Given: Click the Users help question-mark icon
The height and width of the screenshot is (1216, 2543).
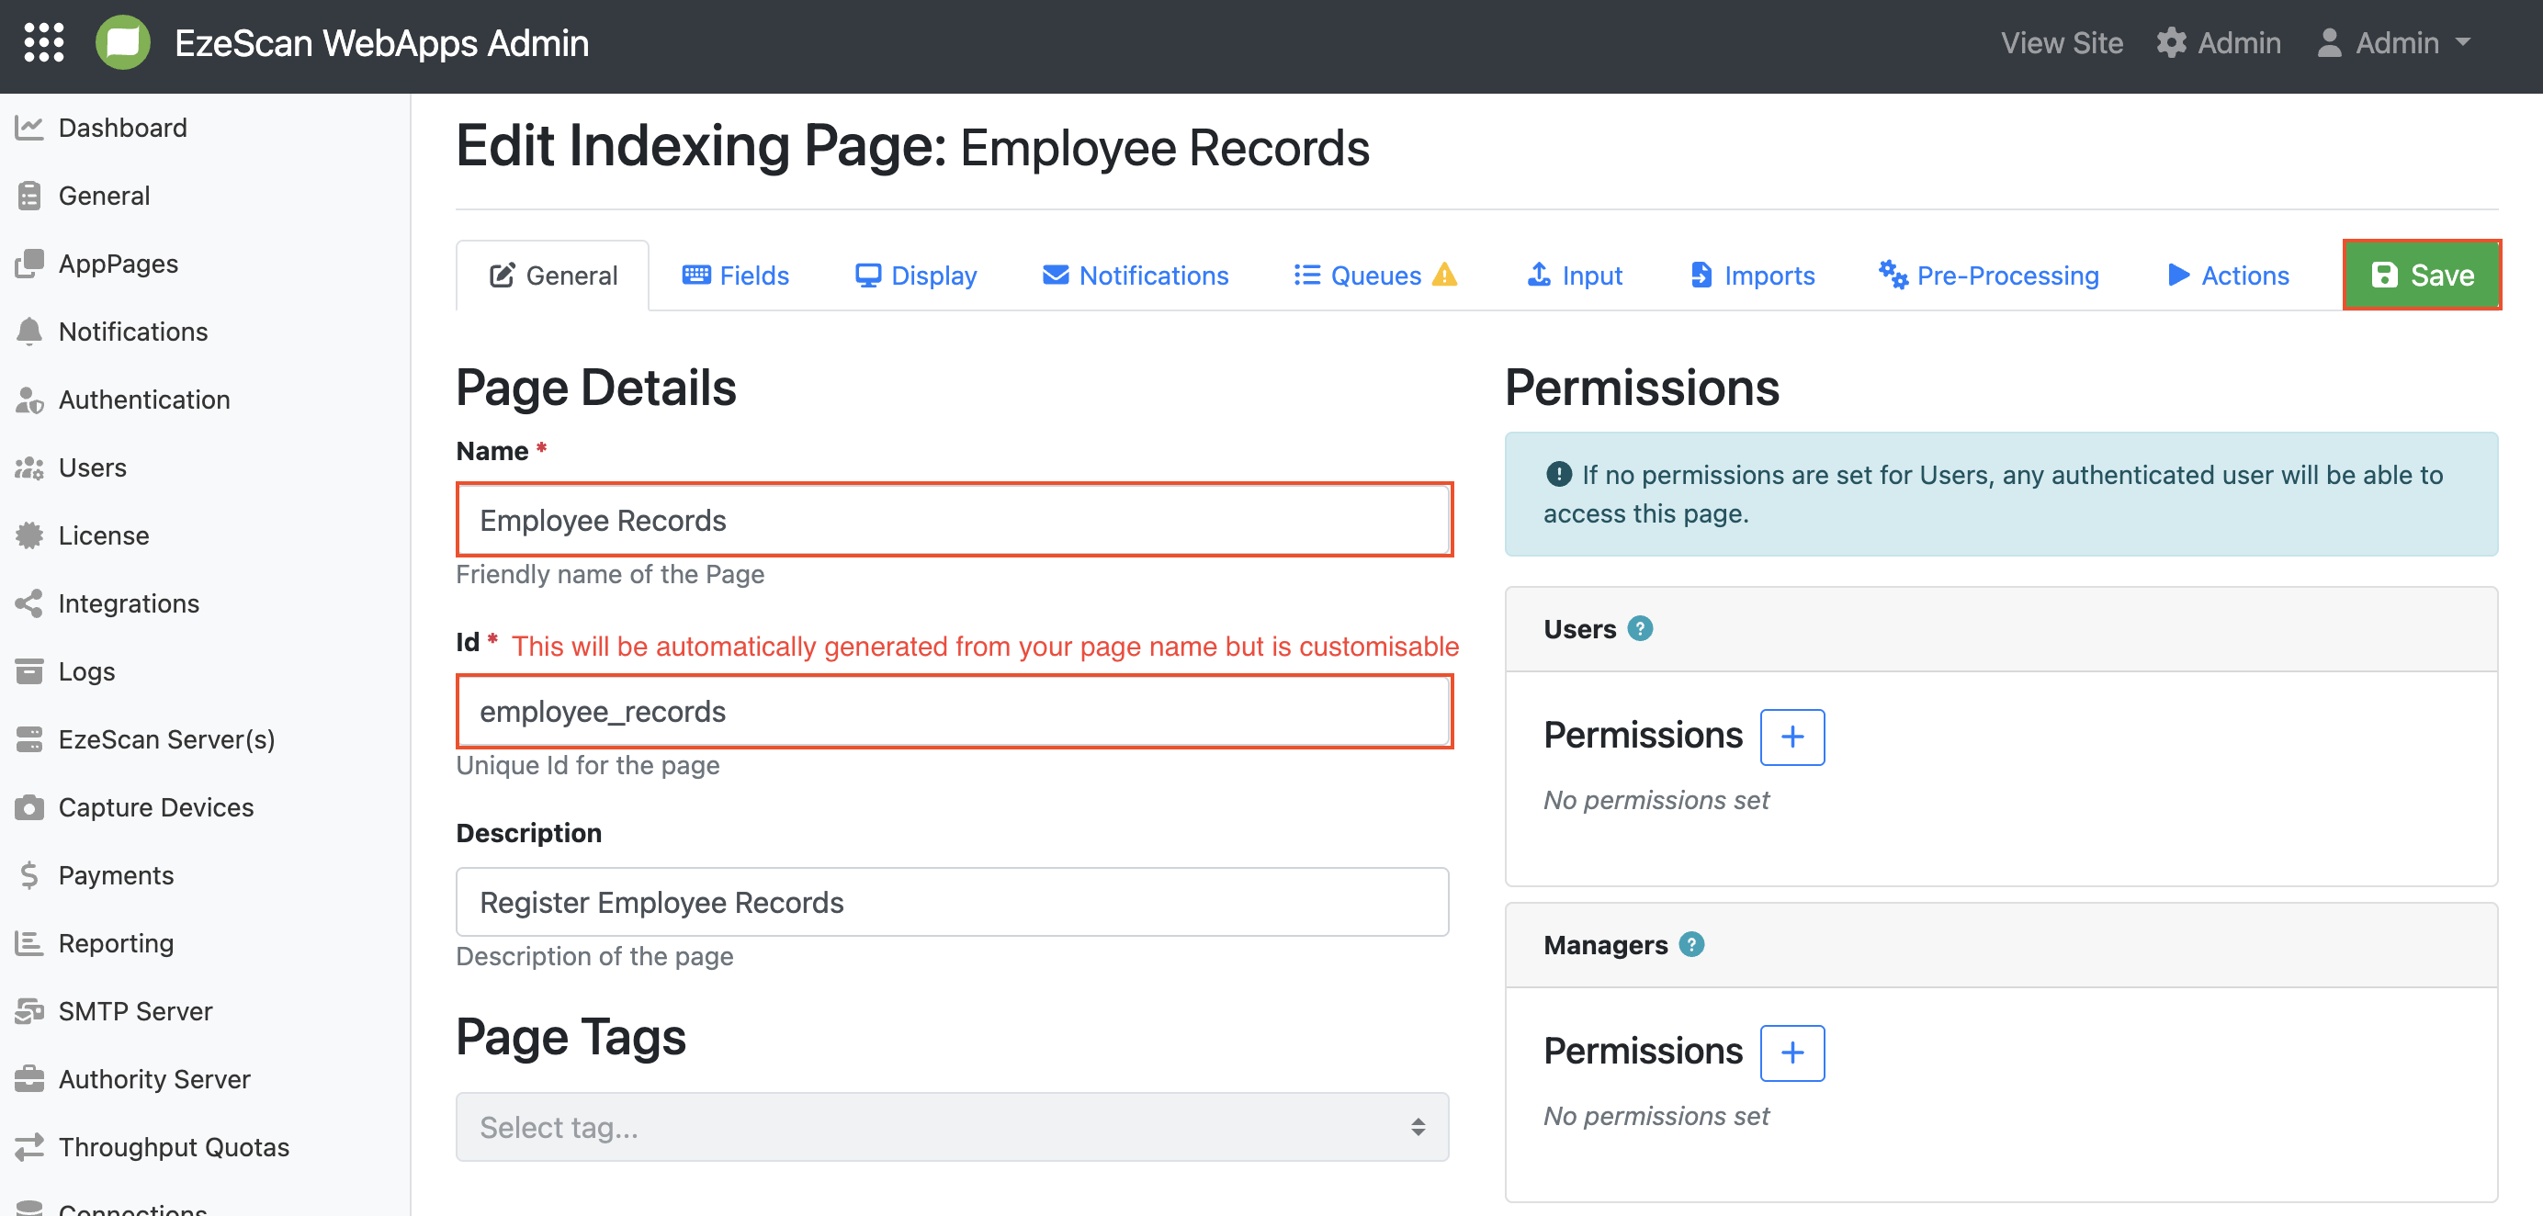Looking at the screenshot, I should tap(1640, 629).
